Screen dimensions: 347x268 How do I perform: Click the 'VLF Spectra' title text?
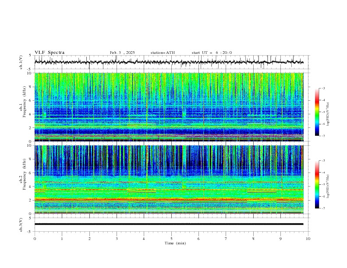pos(50,53)
